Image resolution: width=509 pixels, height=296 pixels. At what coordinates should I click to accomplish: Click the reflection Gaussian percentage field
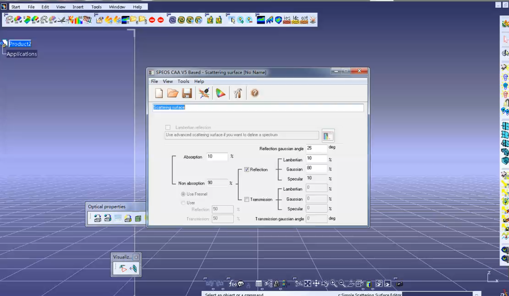pos(316,168)
